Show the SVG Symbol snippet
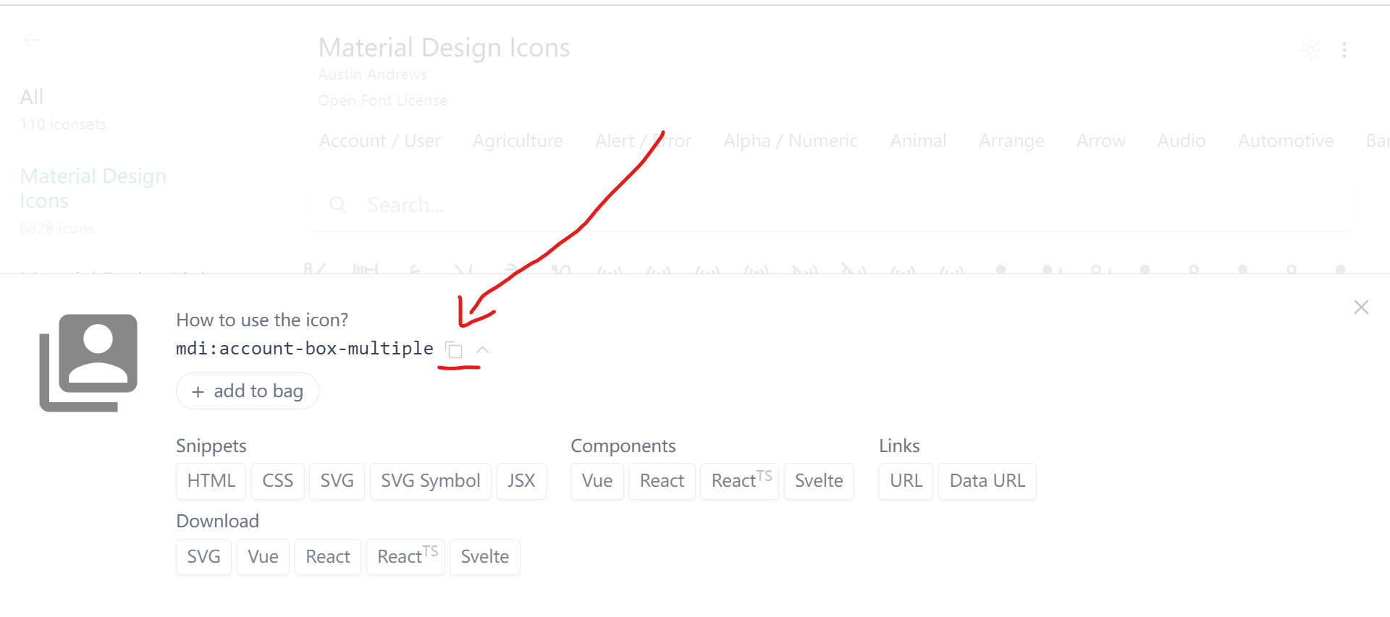 tap(431, 481)
